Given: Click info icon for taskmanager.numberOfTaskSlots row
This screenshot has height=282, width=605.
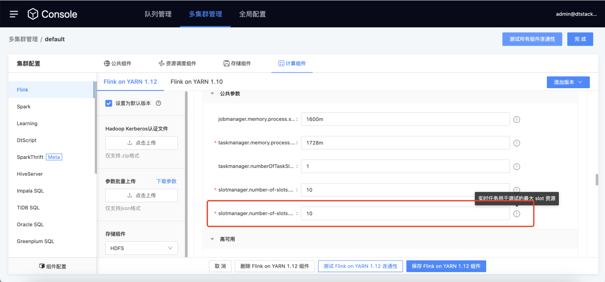Looking at the screenshot, I should (517, 167).
